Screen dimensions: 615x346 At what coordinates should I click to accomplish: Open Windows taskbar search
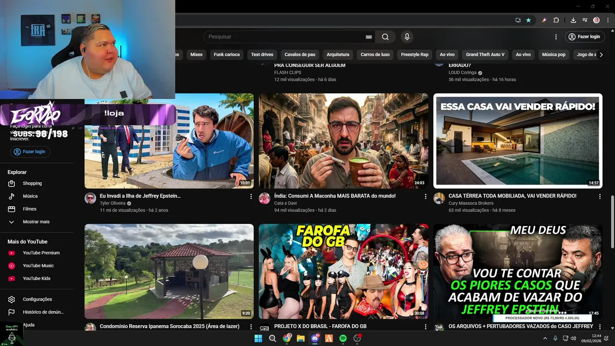pyautogui.click(x=272, y=338)
